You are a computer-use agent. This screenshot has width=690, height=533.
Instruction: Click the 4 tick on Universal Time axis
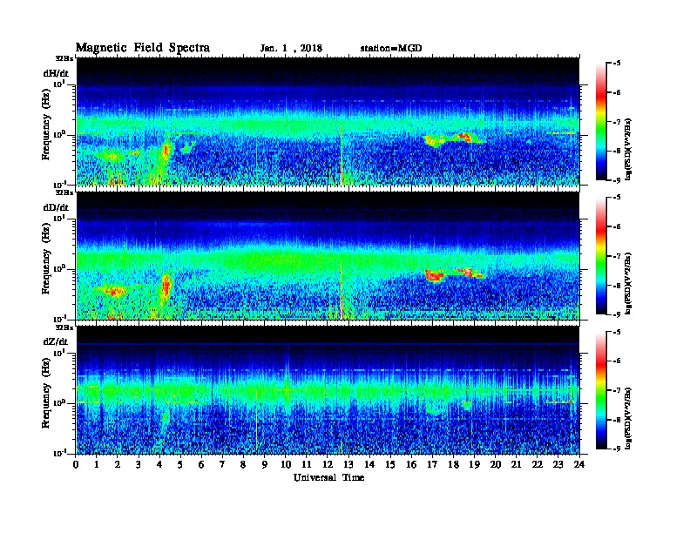[x=159, y=465]
